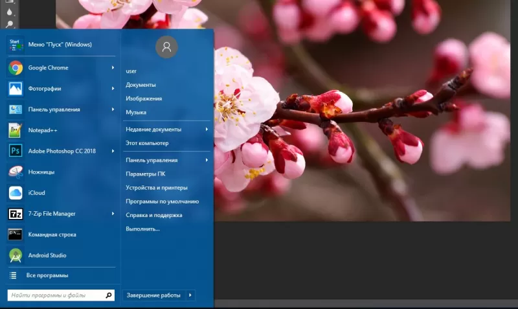Image resolution: width=518 pixels, height=309 pixels.
Task: Open Google Chrome from the start menu
Action: 48,68
